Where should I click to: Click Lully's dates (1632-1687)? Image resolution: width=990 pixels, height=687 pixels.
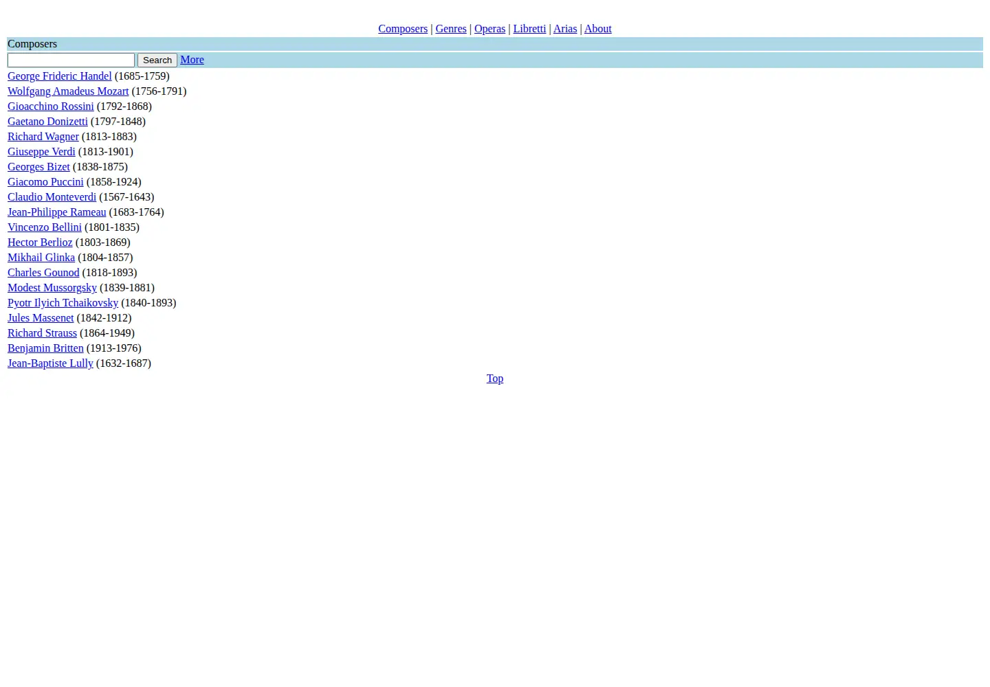coord(124,363)
